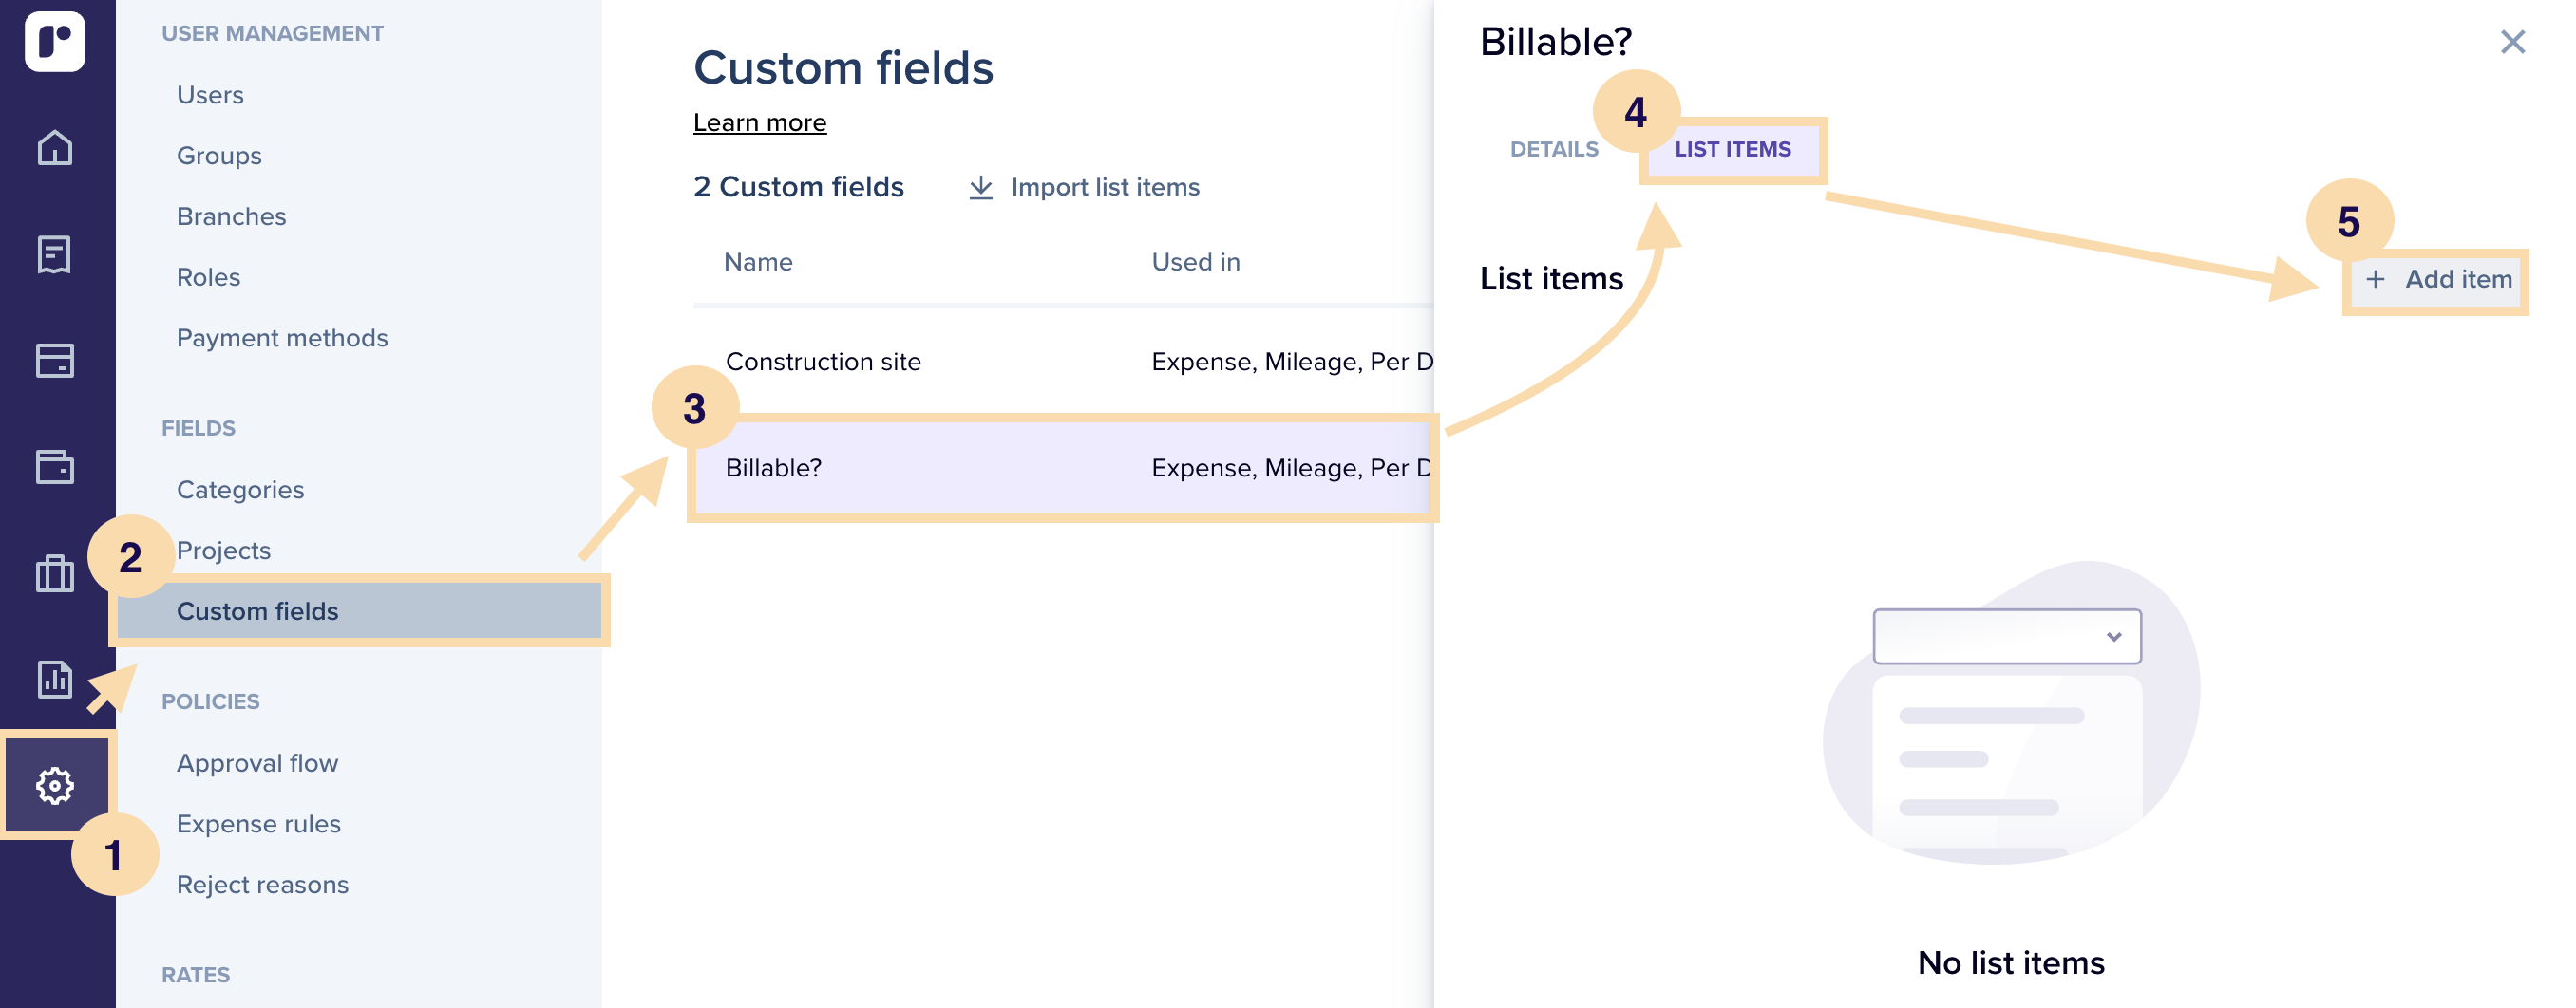Click the Add item button

(x=2438, y=280)
